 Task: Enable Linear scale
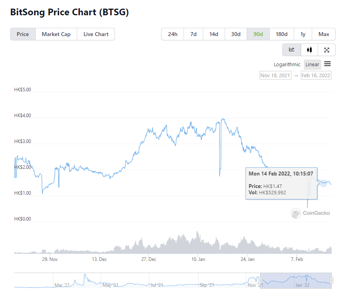pos(312,64)
